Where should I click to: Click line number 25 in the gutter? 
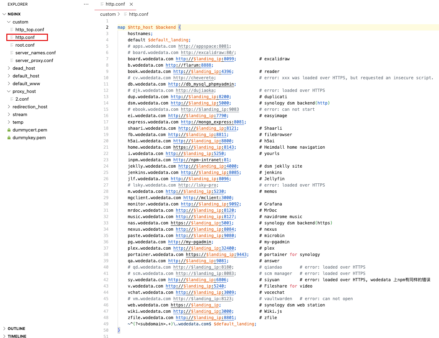(106, 173)
